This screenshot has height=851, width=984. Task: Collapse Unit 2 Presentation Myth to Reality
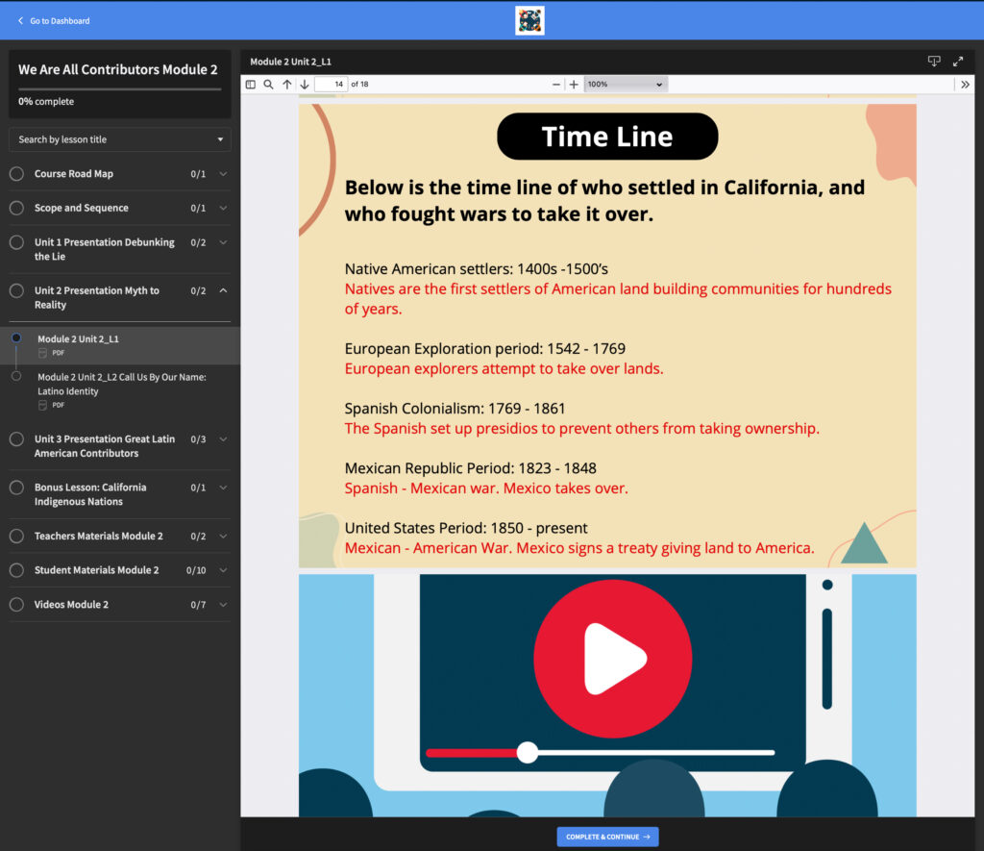[223, 290]
